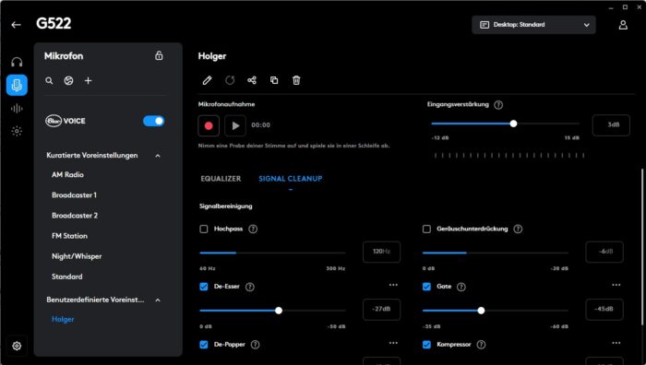Collapse the Benutzerdefinierte Voreinstellungen section
Screen dimensions: 646x365
(x=158, y=300)
